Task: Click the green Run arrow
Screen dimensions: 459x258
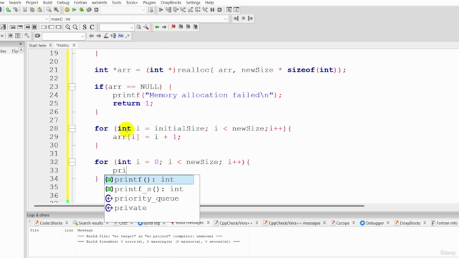Action: [x=75, y=10]
